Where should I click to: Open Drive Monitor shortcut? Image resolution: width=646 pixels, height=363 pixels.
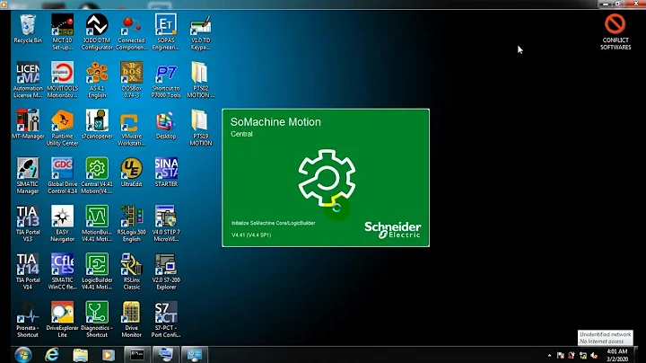point(131,319)
